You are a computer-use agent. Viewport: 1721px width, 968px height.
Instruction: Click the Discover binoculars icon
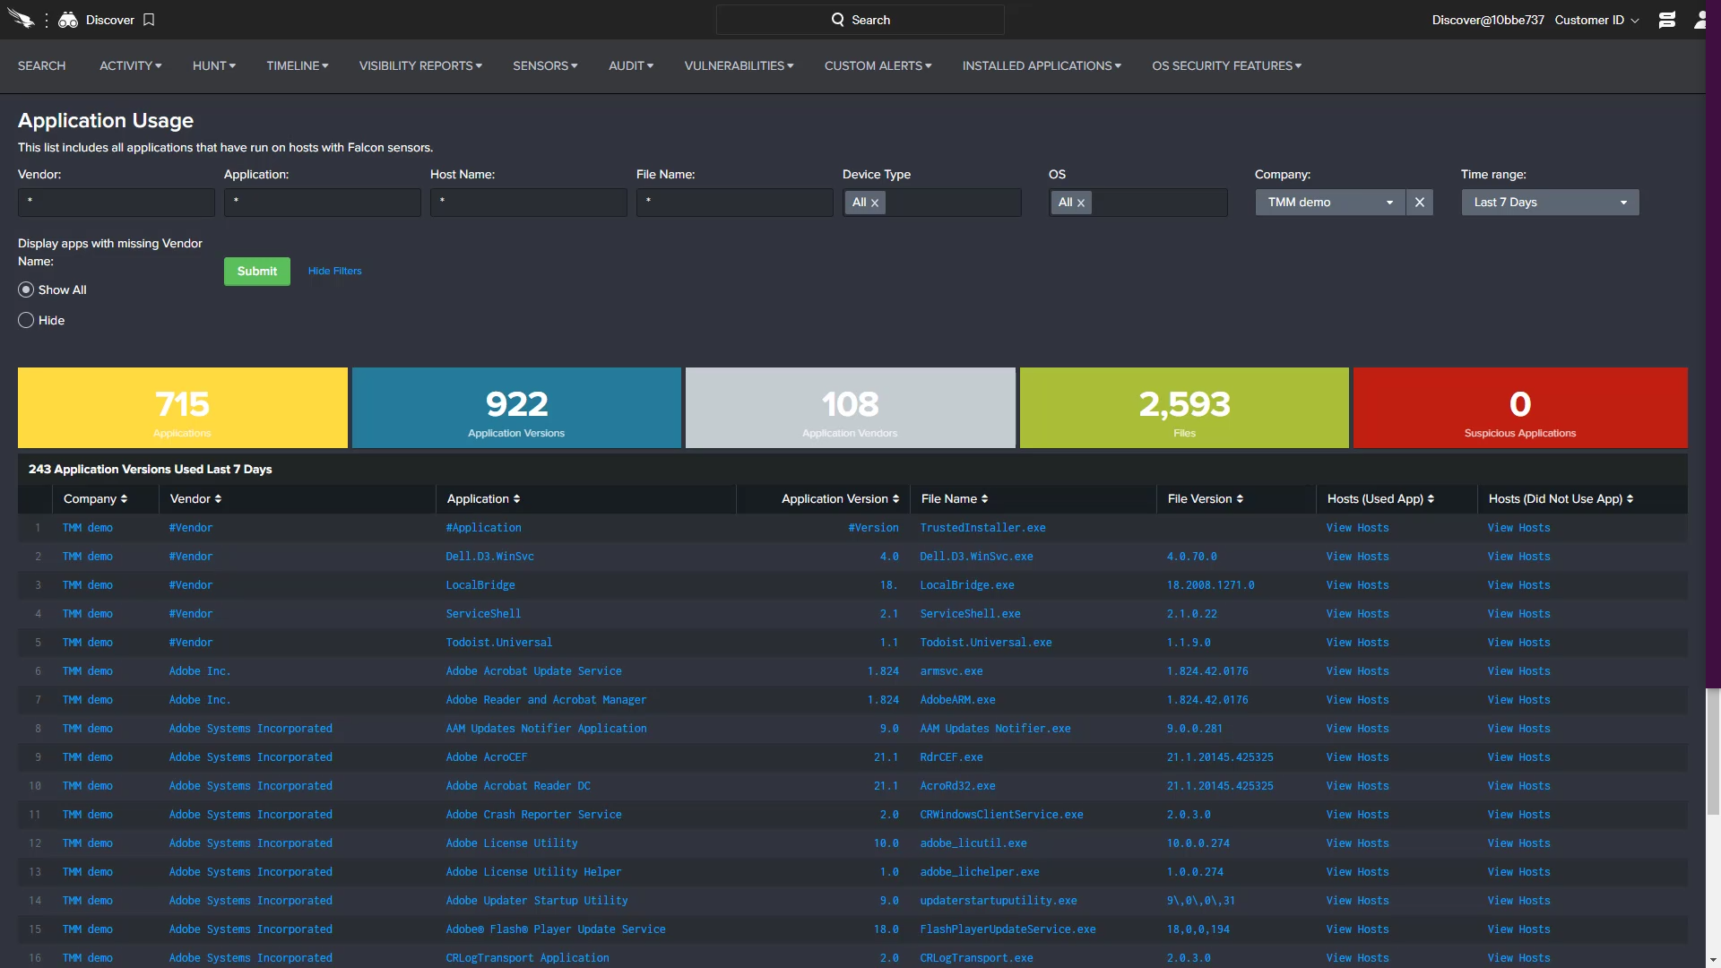coord(68,20)
